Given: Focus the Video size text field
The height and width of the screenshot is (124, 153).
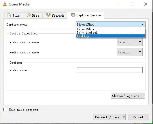Looking at the screenshot, I should point(110,70).
